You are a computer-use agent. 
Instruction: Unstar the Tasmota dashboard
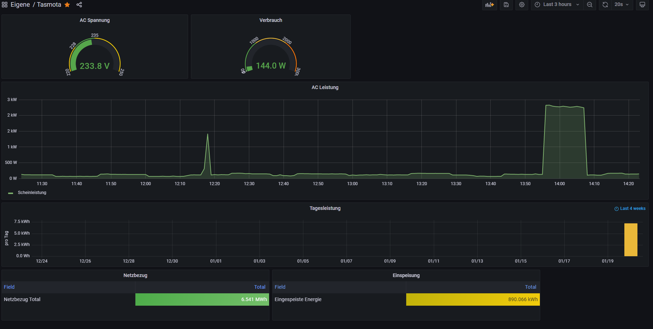[67, 5]
